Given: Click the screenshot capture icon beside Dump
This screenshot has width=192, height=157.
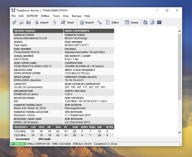Looking at the screenshot, I should [x=145, y=22].
